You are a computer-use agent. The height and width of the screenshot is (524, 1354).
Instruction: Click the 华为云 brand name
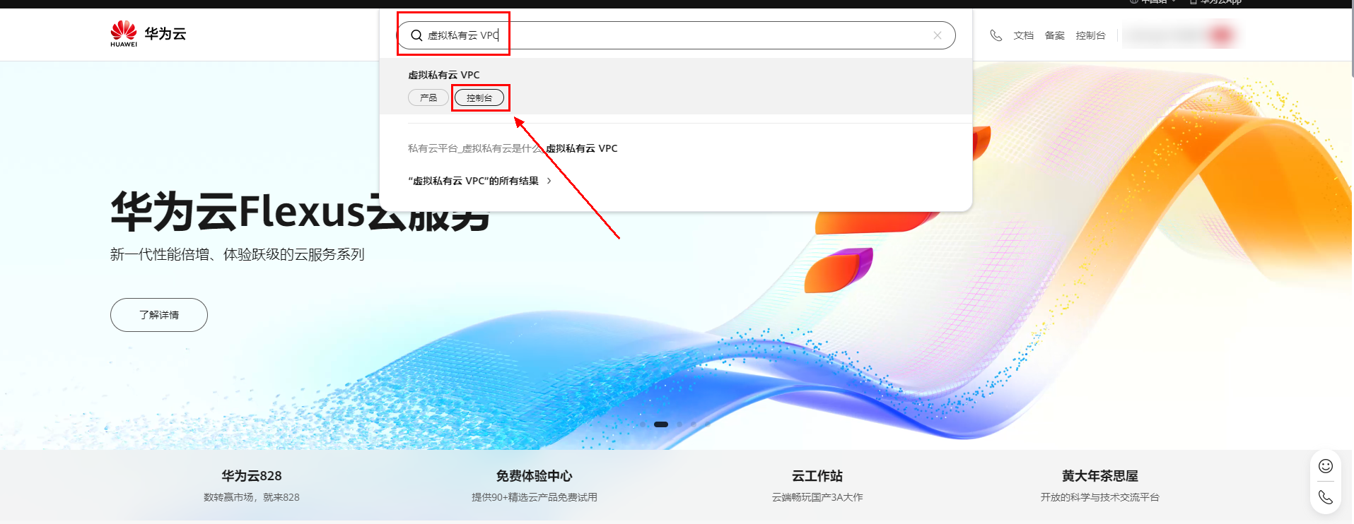(x=165, y=33)
